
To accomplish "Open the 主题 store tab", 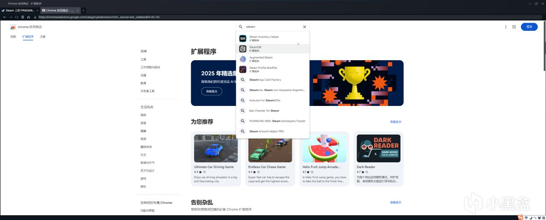I will 43,37.
